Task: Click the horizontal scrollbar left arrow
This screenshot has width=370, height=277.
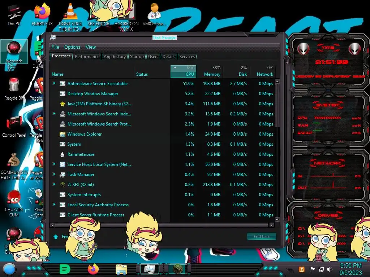Action: [52, 225]
